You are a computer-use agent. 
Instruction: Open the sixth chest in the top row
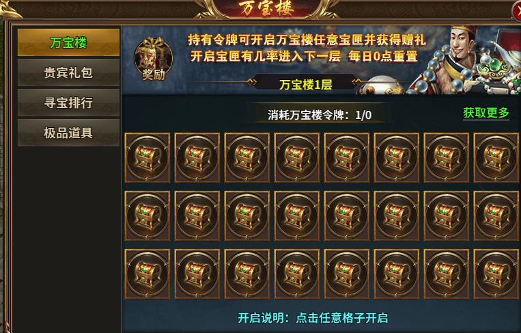click(x=397, y=158)
